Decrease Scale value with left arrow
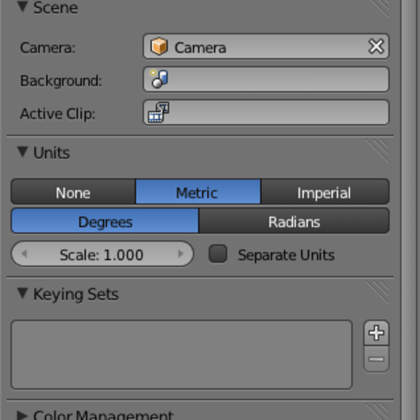This screenshot has width=420, height=420. [x=24, y=253]
